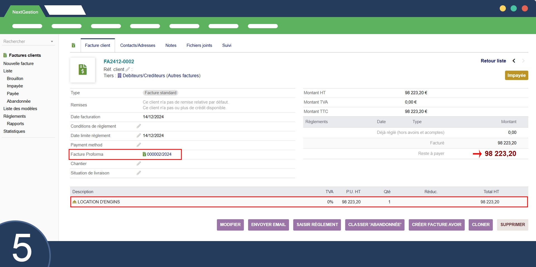Expand the Rechercher dropdown arrow
The image size is (536, 267).
click(52, 42)
